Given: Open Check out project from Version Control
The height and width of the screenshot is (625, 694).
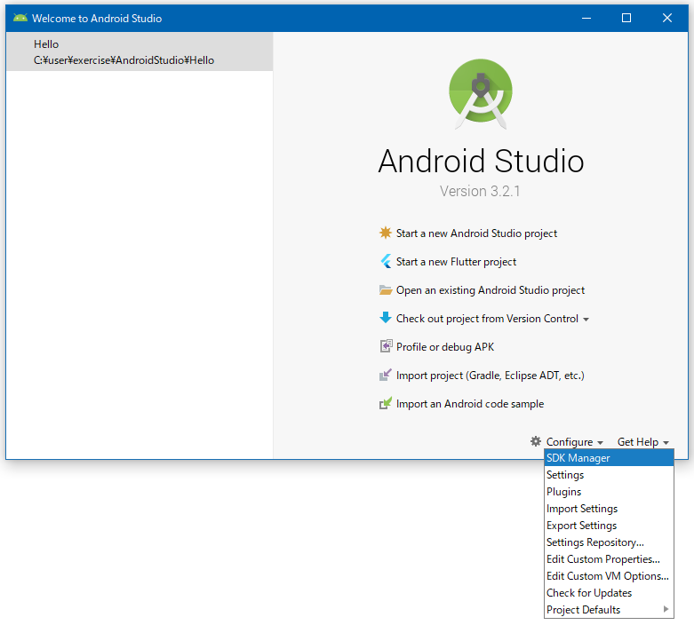Looking at the screenshot, I should (487, 319).
